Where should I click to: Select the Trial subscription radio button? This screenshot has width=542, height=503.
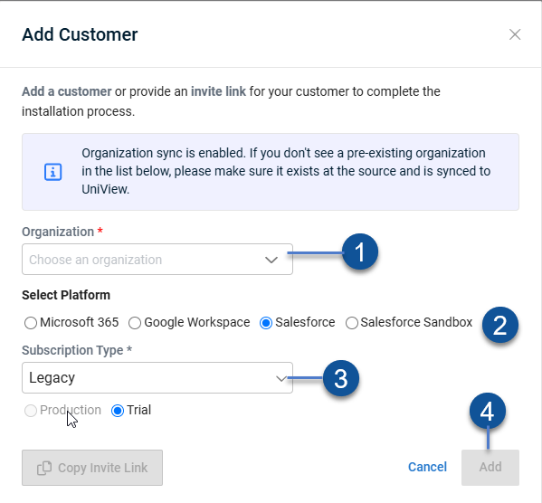(x=118, y=411)
